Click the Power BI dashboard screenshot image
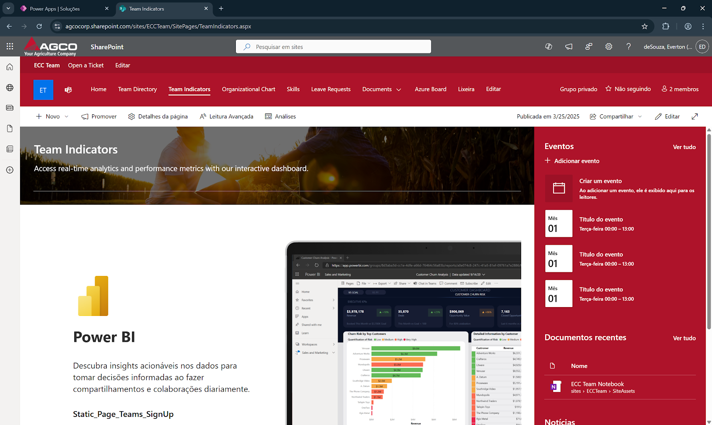 click(403, 333)
